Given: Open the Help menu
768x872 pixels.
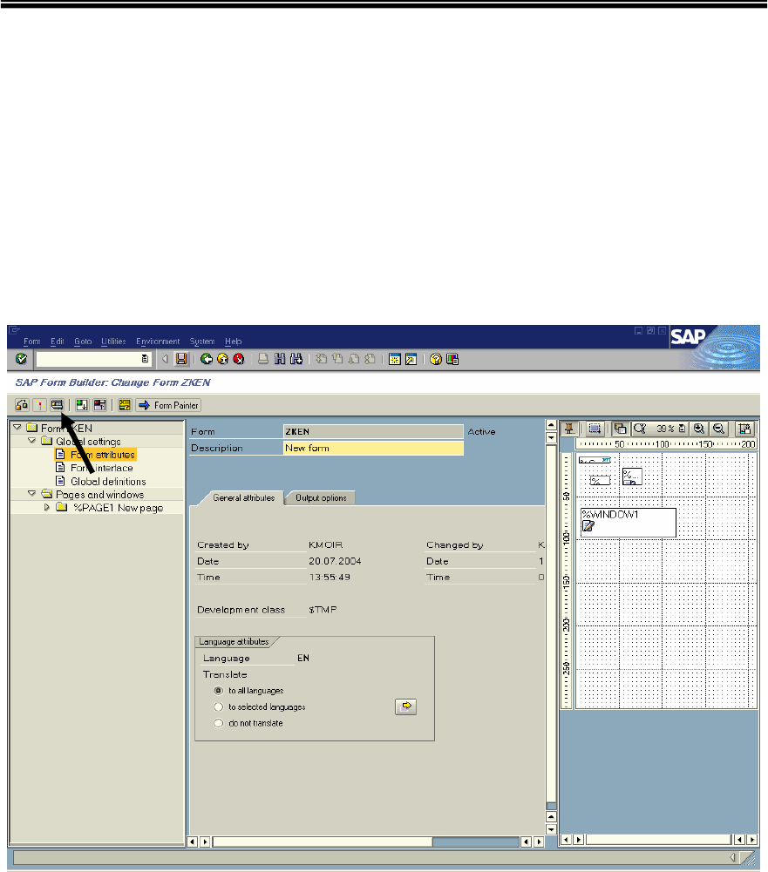Looking at the screenshot, I should click(233, 341).
